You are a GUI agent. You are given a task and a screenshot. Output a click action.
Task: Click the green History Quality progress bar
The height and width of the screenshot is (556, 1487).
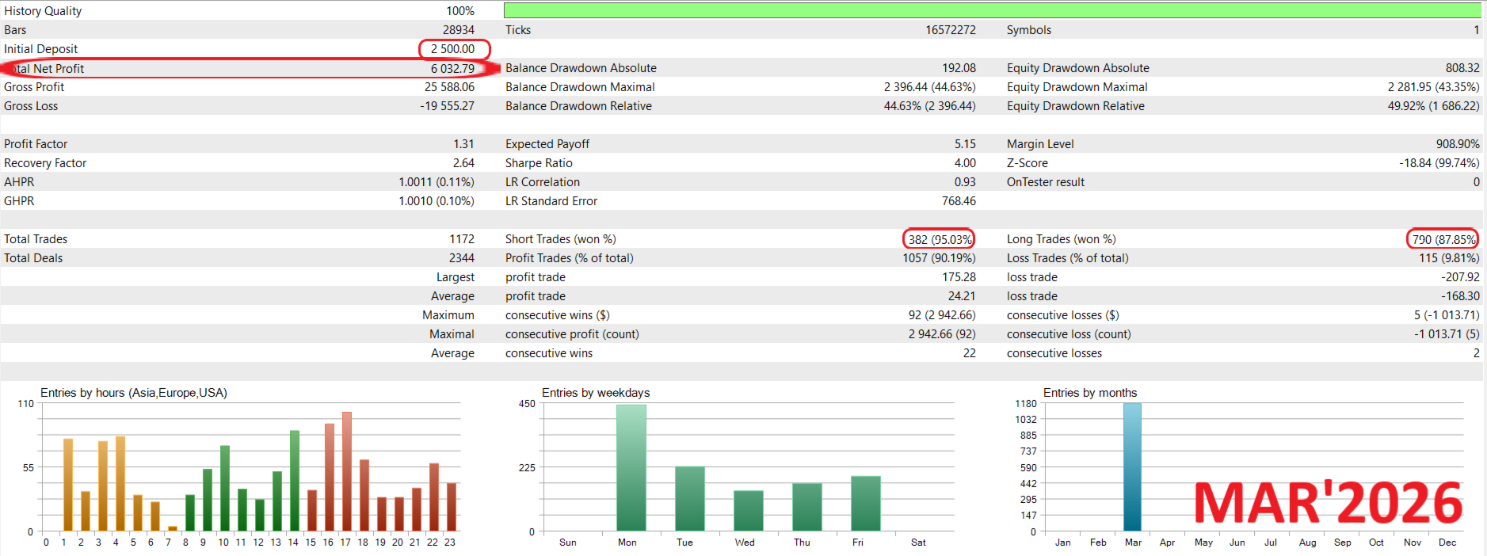coord(991,10)
